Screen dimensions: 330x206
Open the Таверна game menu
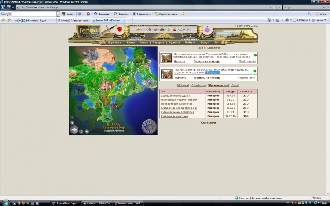(x=158, y=43)
